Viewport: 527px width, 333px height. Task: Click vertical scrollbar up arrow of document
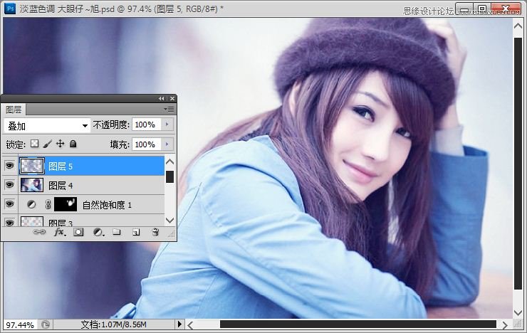[518, 25]
